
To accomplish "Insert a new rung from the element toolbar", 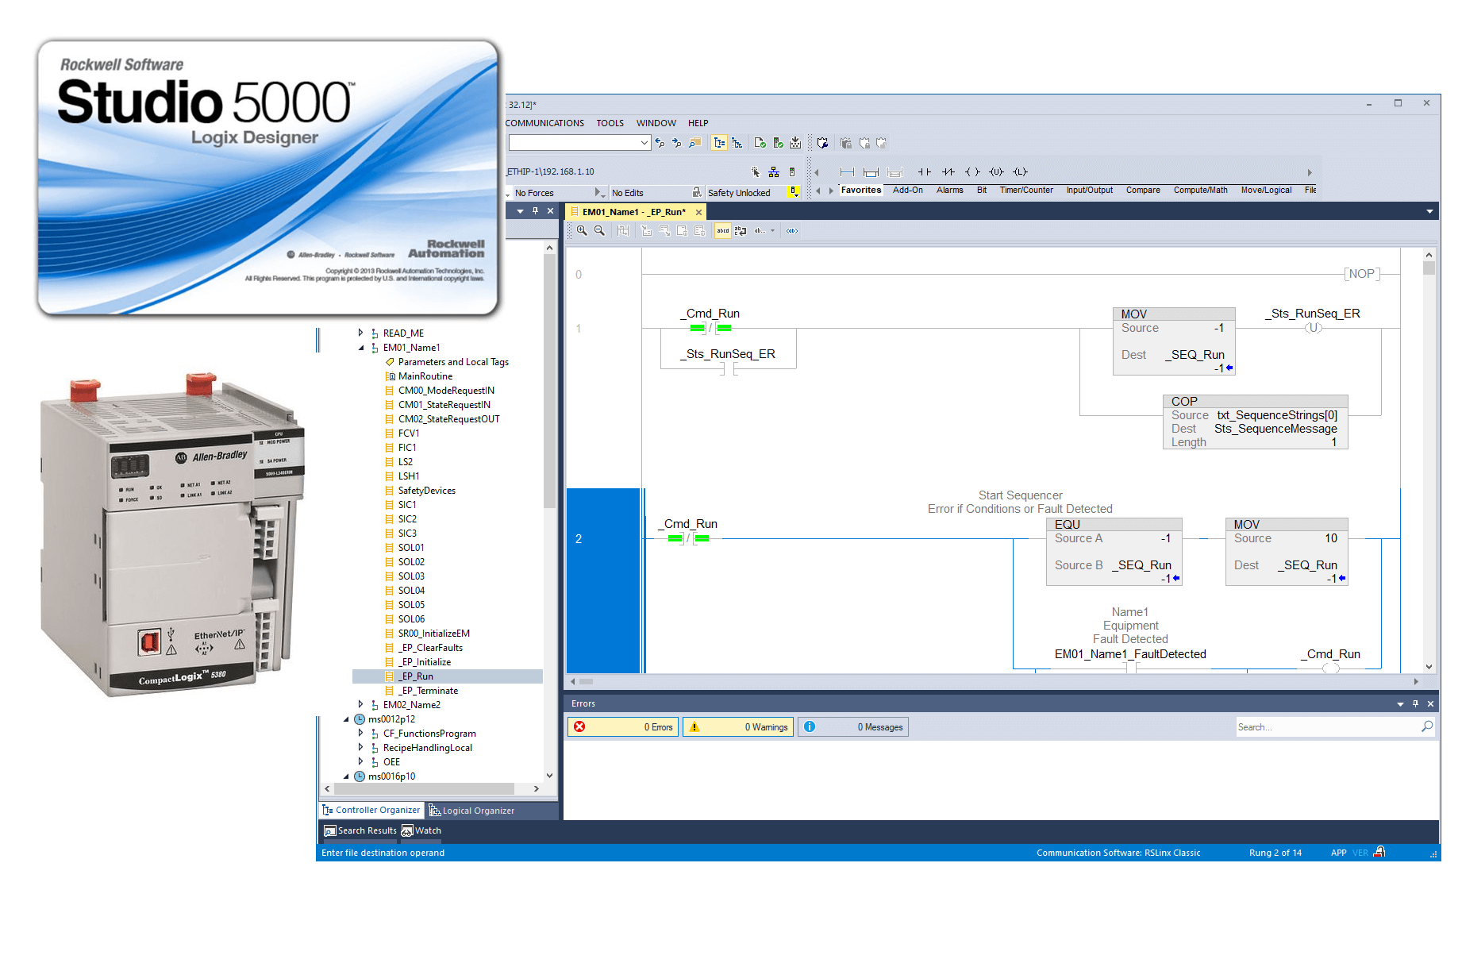I will point(847,171).
